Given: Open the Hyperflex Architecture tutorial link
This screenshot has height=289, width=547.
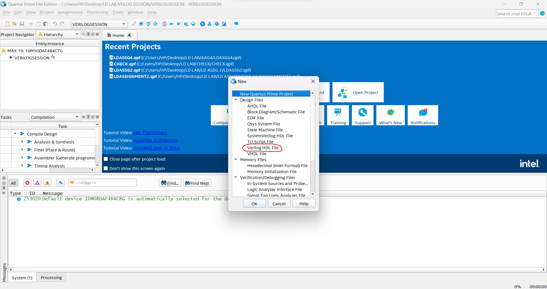Looking at the screenshot, I should pos(155,140).
